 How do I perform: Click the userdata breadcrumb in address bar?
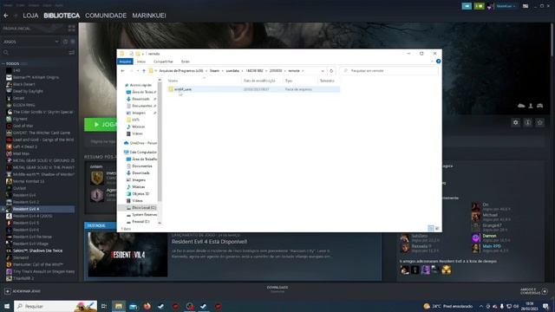point(232,71)
